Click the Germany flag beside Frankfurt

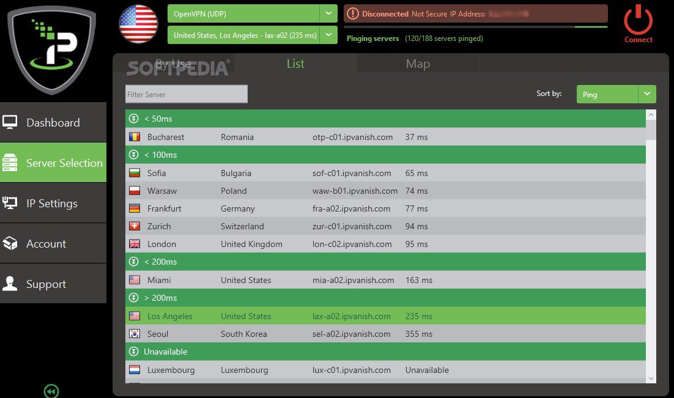[135, 208]
